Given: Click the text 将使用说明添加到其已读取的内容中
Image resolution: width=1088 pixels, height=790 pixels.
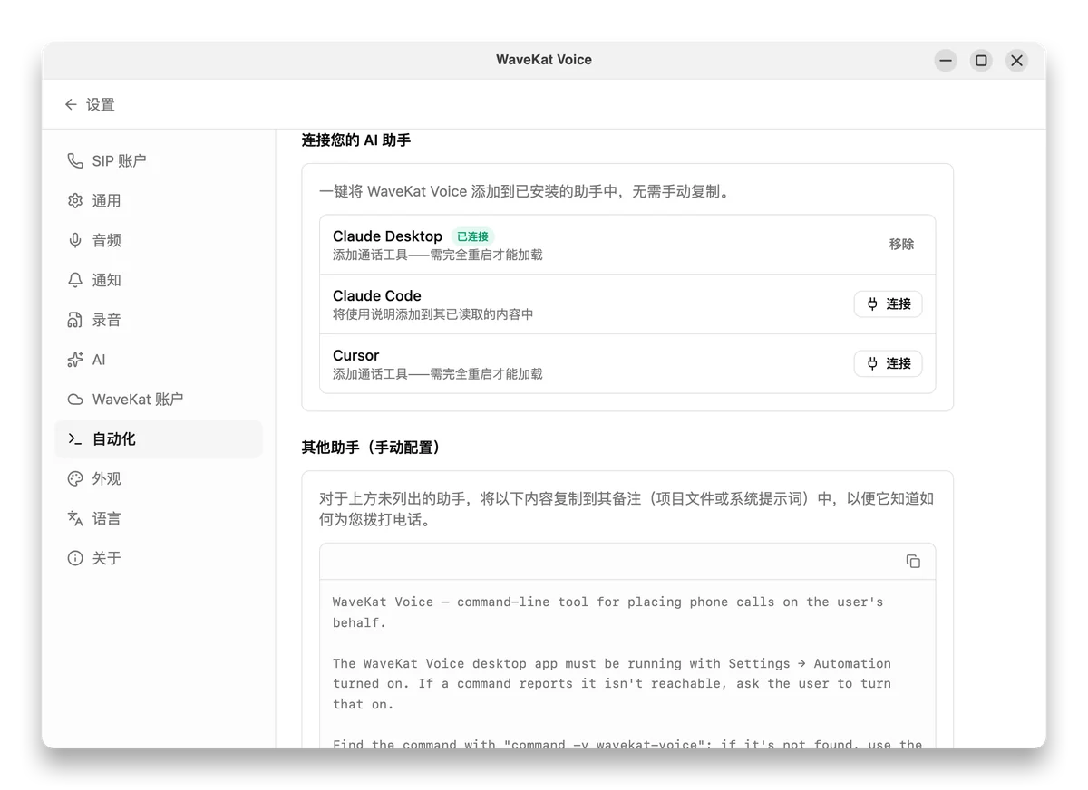Looking at the screenshot, I should 433,314.
